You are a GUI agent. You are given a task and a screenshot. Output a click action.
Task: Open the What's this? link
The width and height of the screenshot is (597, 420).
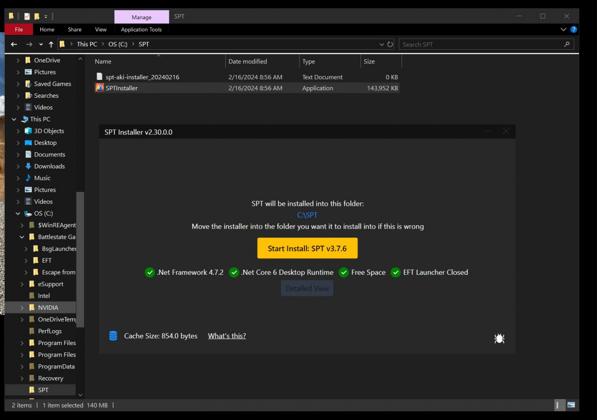point(227,336)
